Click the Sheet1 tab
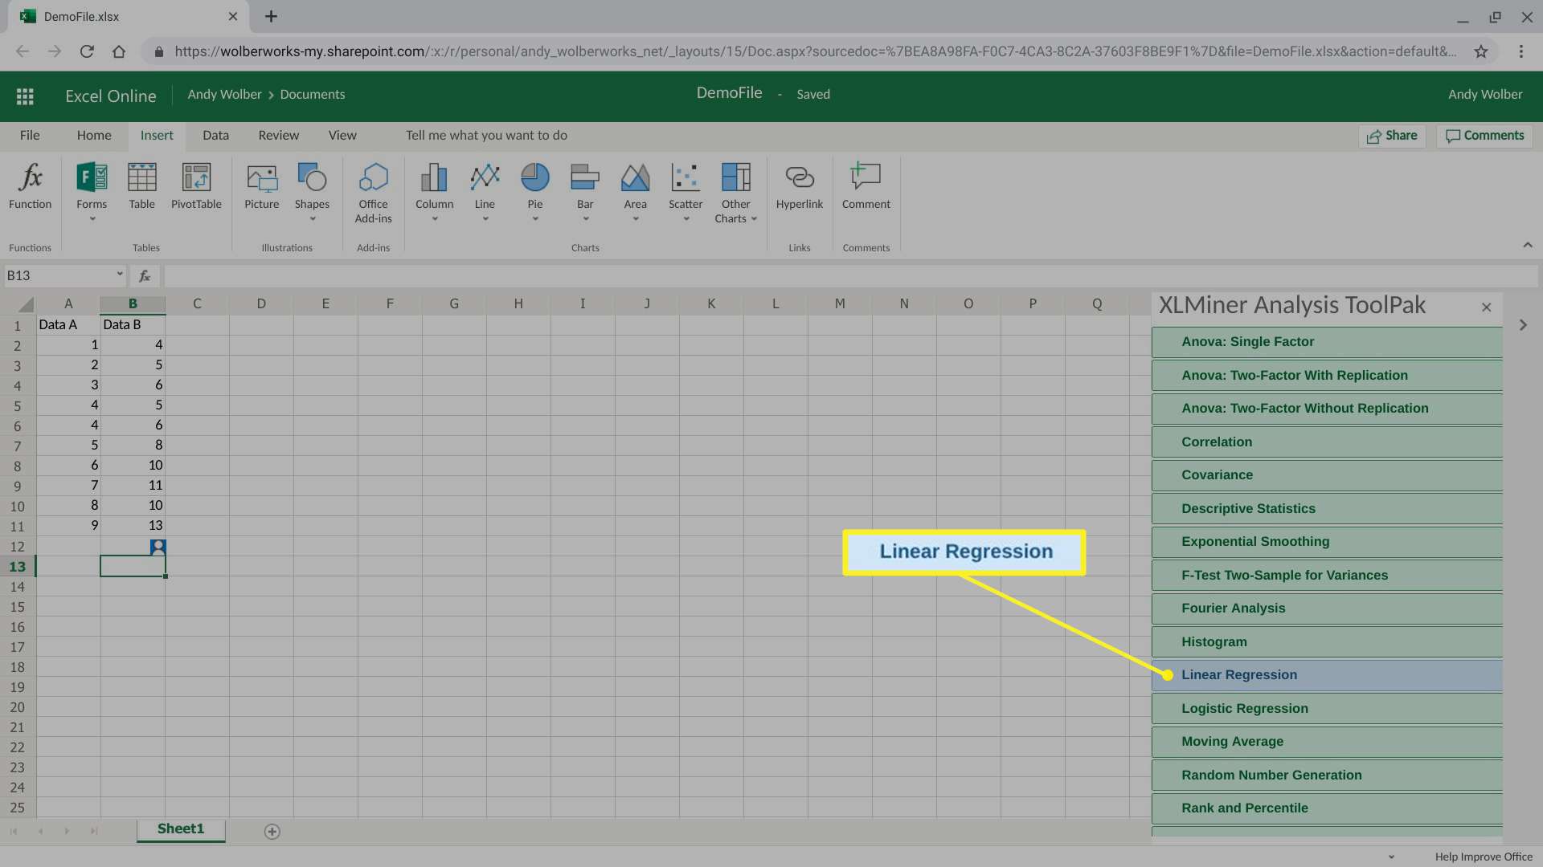Viewport: 1543px width, 867px height. [179, 829]
